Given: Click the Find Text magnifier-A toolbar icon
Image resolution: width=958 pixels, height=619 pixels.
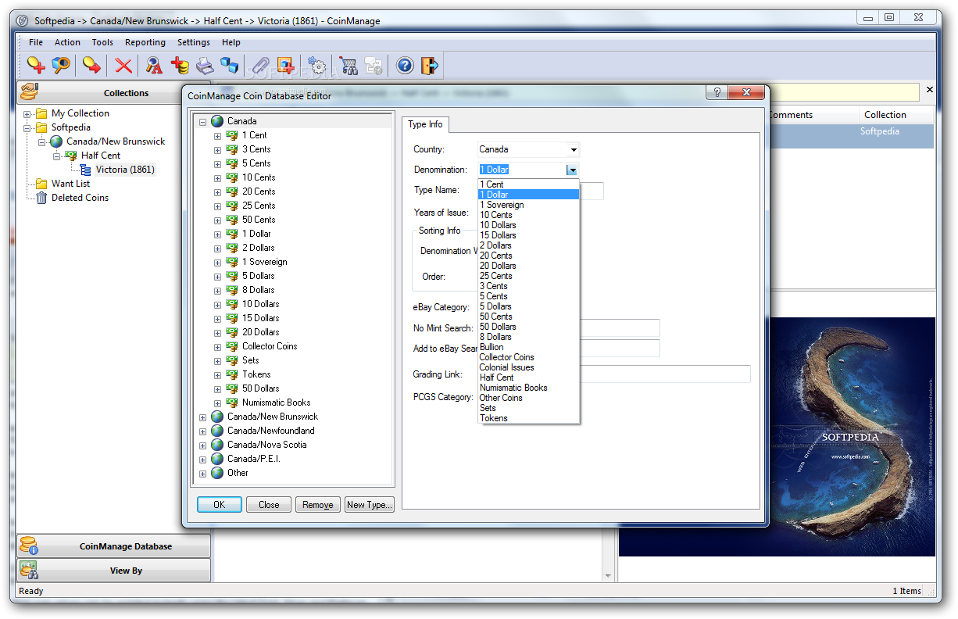Looking at the screenshot, I should [x=155, y=66].
